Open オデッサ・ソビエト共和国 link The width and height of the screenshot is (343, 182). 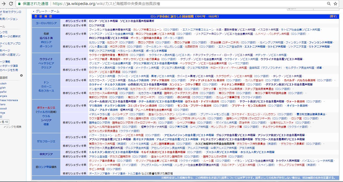[270, 55]
